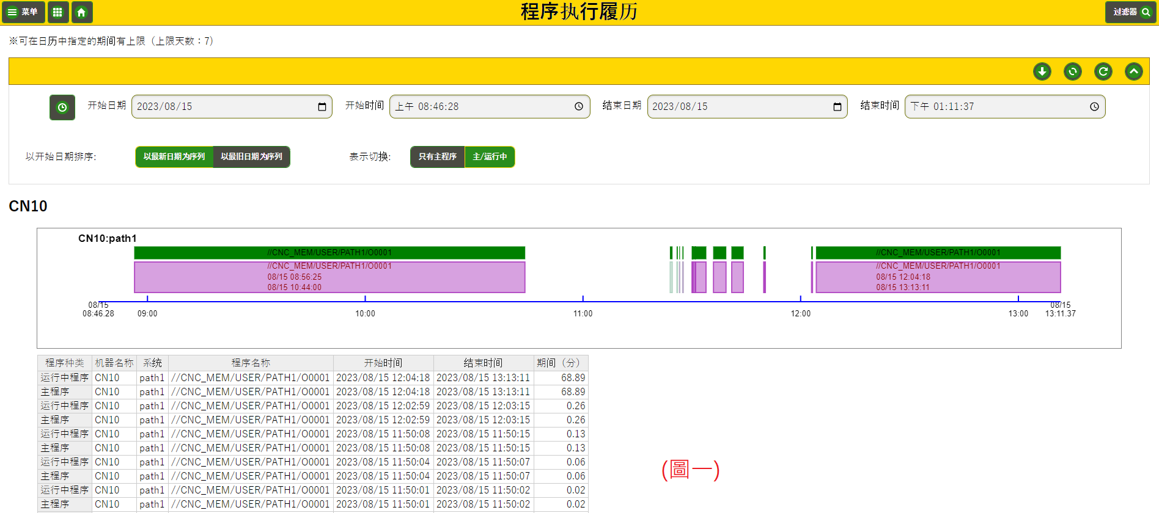Click the circular reload icon

tap(1103, 71)
